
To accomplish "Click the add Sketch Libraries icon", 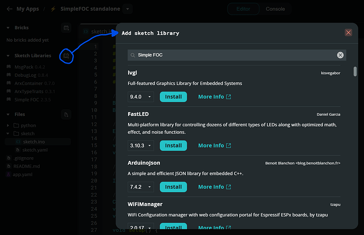I will [66, 55].
